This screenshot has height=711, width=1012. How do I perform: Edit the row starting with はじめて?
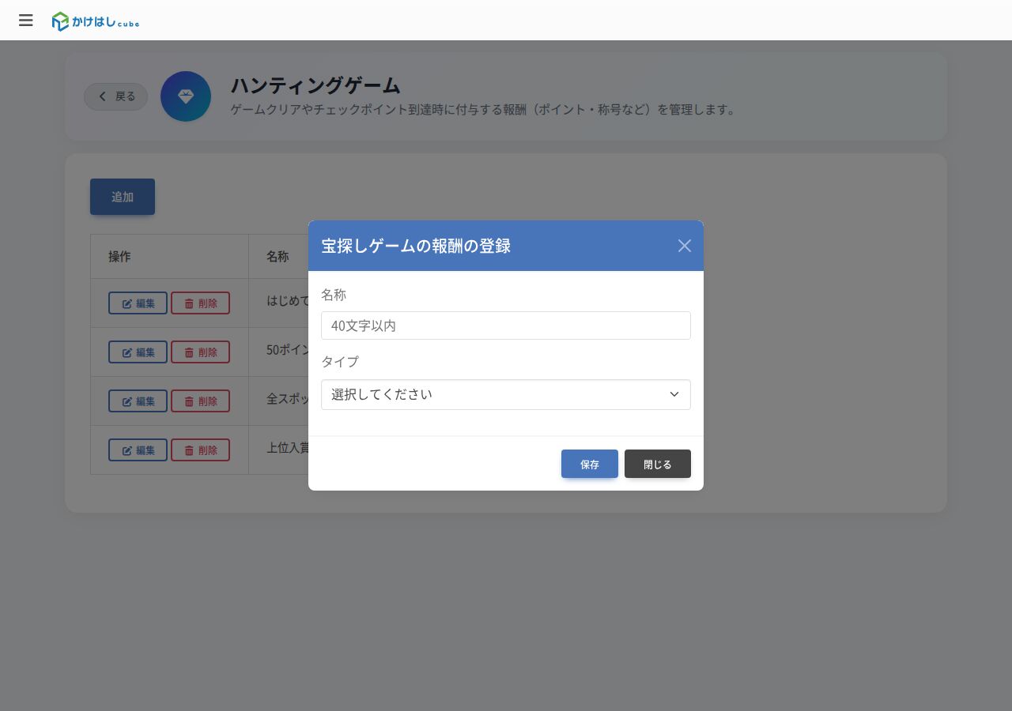coord(138,303)
